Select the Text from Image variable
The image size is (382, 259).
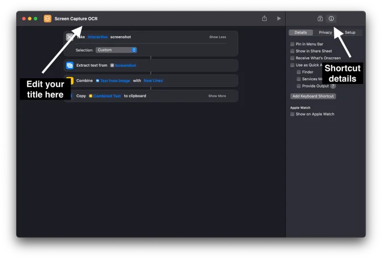tap(113, 81)
